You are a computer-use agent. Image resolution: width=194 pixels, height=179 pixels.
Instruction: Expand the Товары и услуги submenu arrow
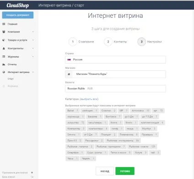(33, 40)
